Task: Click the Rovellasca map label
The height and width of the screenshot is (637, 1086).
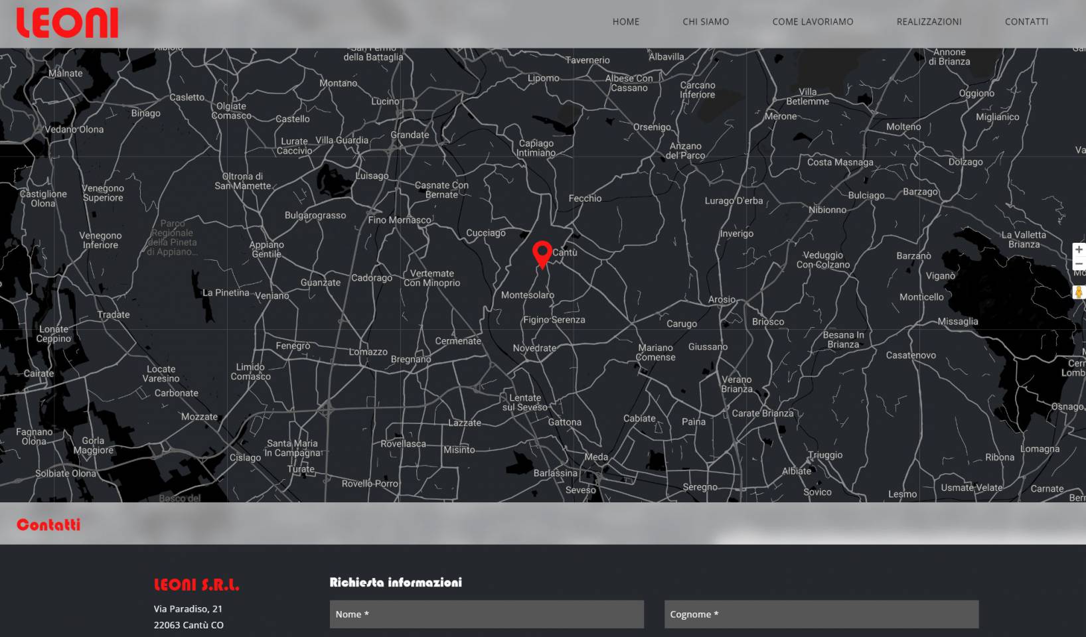Action: point(404,443)
